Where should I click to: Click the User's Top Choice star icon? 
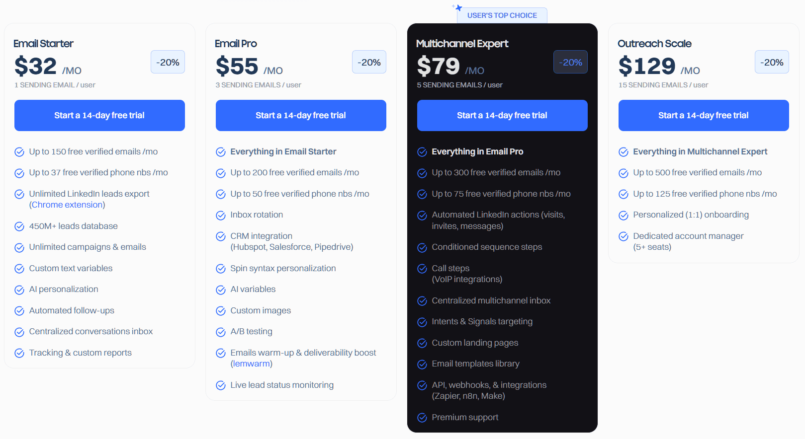(458, 8)
